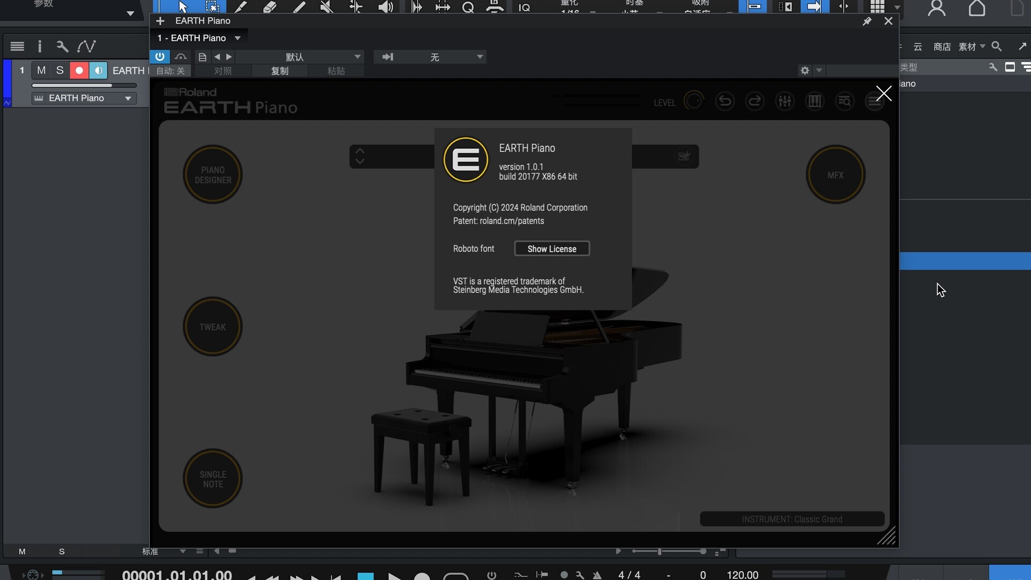Show the automation curve icon
Image resolution: width=1031 pixels, height=580 pixels.
coord(86,46)
